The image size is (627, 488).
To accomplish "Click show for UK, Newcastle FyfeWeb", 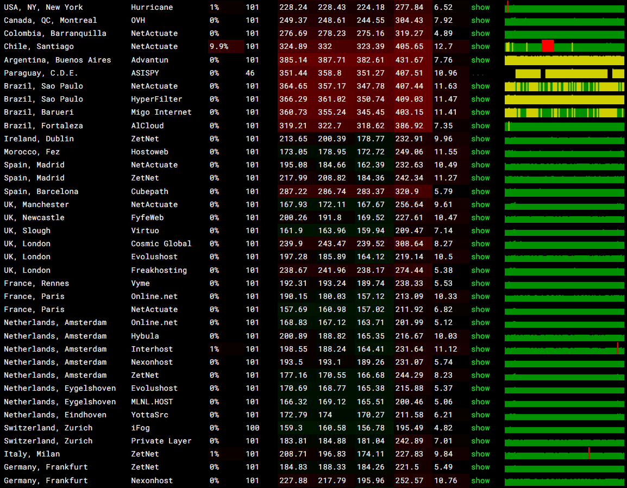I will (480, 217).
